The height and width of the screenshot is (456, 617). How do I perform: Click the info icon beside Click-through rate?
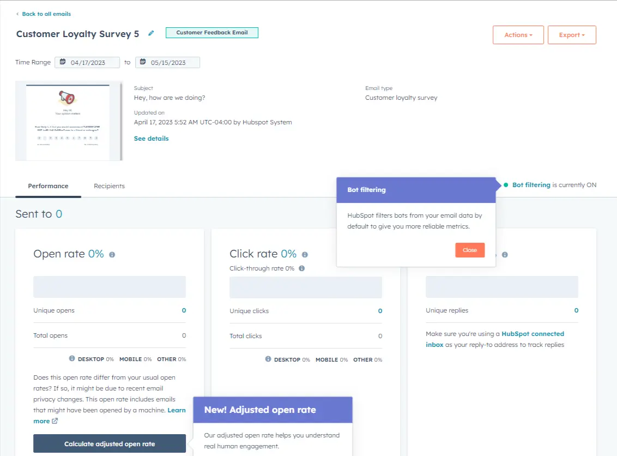coord(301,268)
